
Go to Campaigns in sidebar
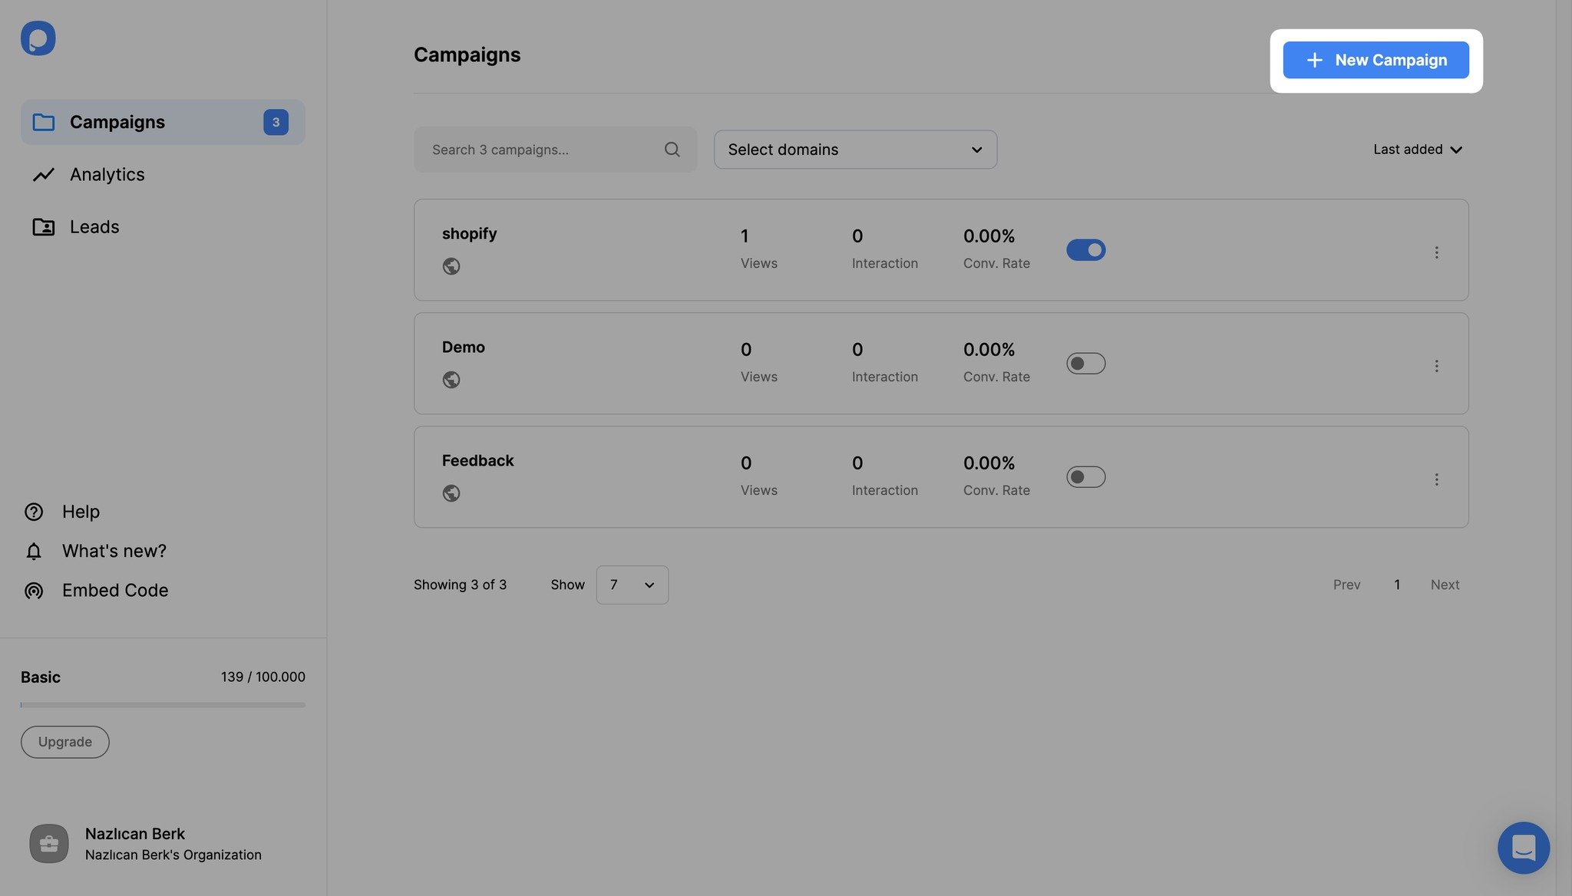tap(163, 122)
